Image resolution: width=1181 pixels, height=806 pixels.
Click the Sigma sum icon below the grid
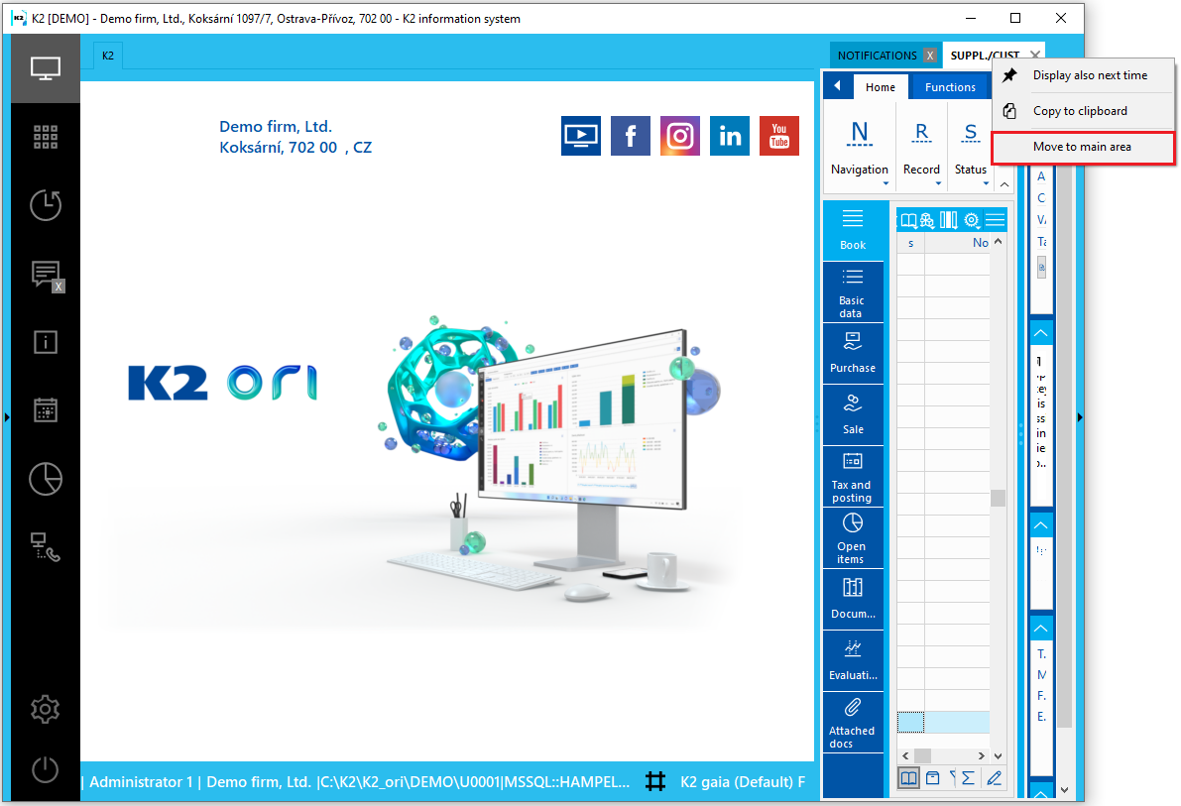(x=968, y=778)
